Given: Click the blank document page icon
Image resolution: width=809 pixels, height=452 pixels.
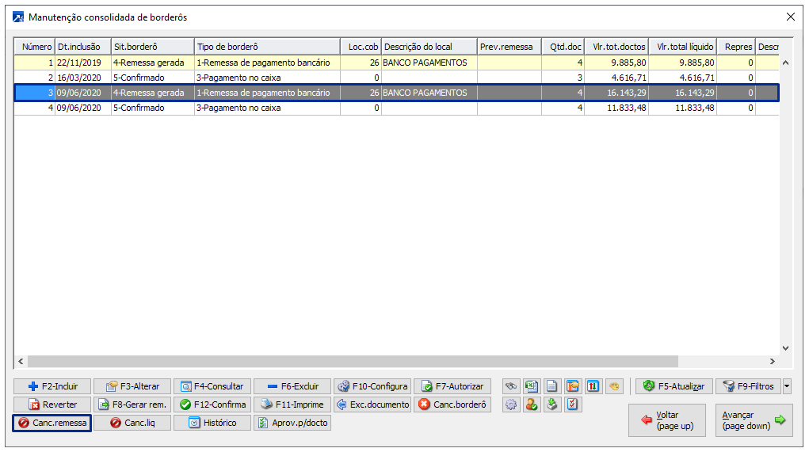Looking at the screenshot, I should pyautogui.click(x=551, y=386).
